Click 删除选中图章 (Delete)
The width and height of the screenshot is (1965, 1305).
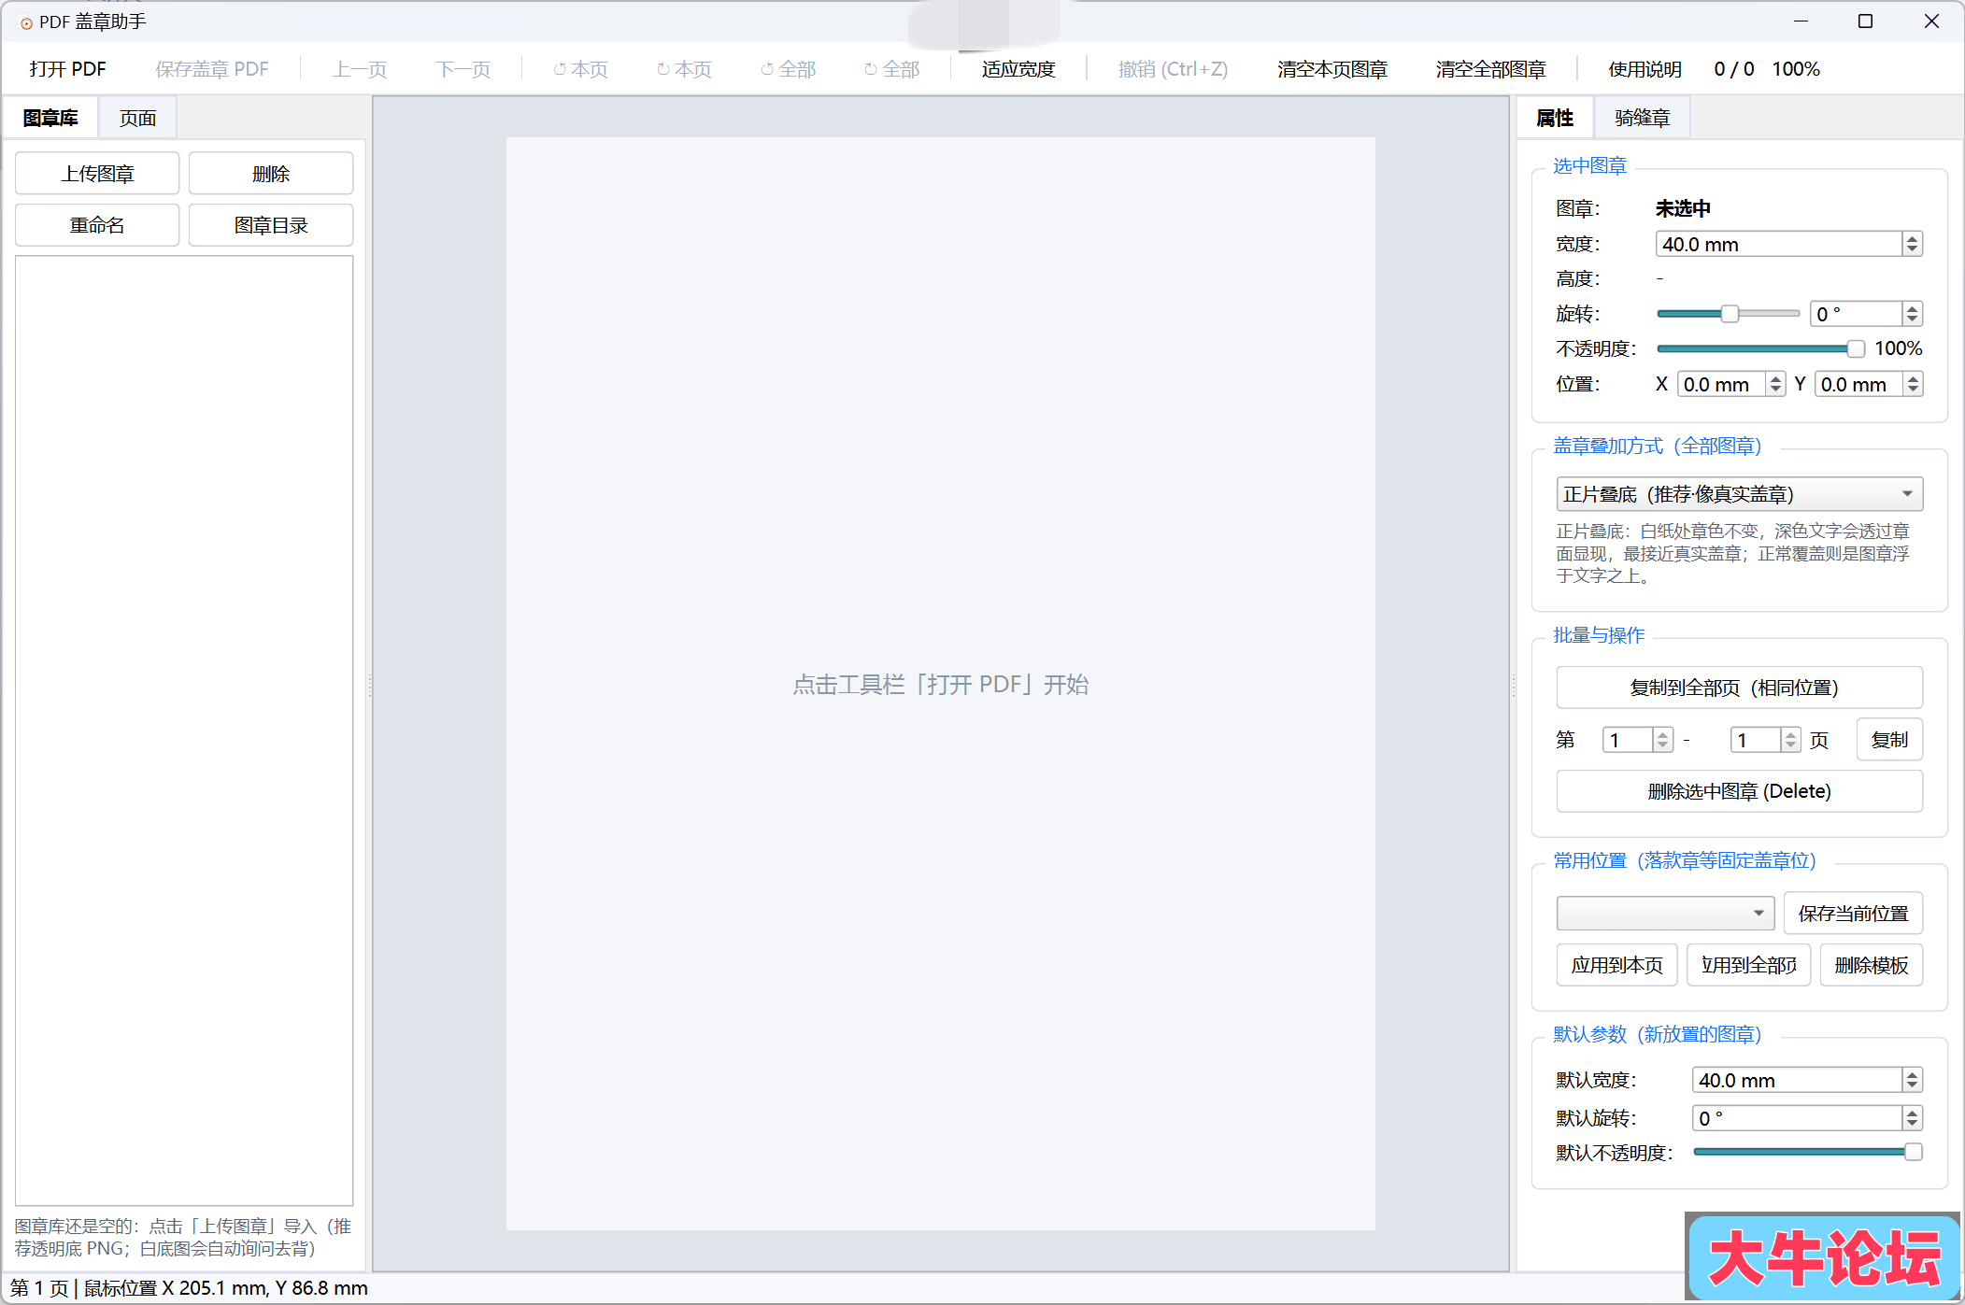point(1739,791)
